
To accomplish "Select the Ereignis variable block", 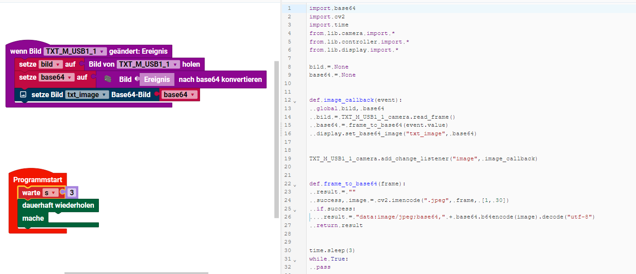I will pyautogui.click(x=157, y=79).
